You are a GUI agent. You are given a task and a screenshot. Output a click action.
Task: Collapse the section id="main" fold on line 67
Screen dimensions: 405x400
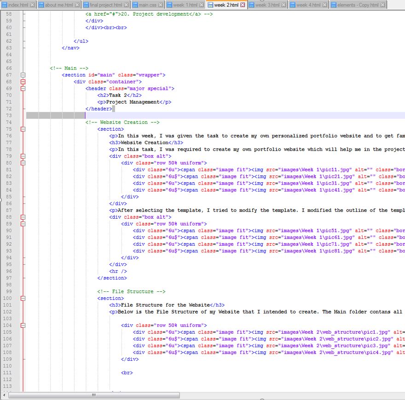pyautogui.click(x=23, y=75)
